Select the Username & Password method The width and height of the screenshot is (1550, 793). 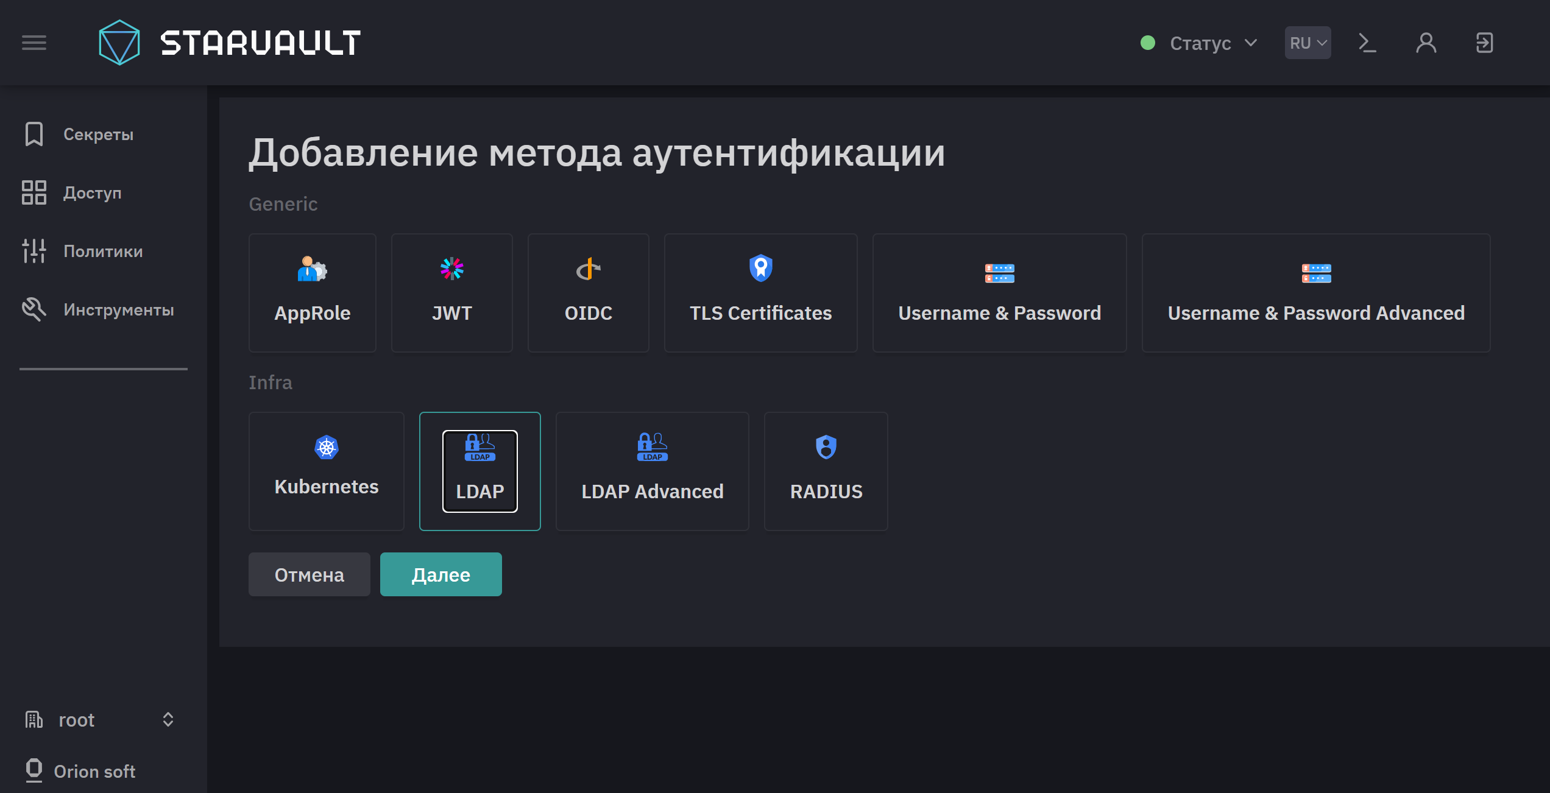click(1000, 293)
